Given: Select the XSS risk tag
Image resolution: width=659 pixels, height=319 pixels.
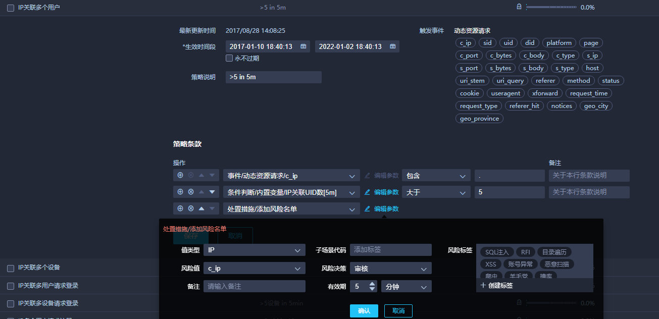Looking at the screenshot, I should (x=491, y=264).
